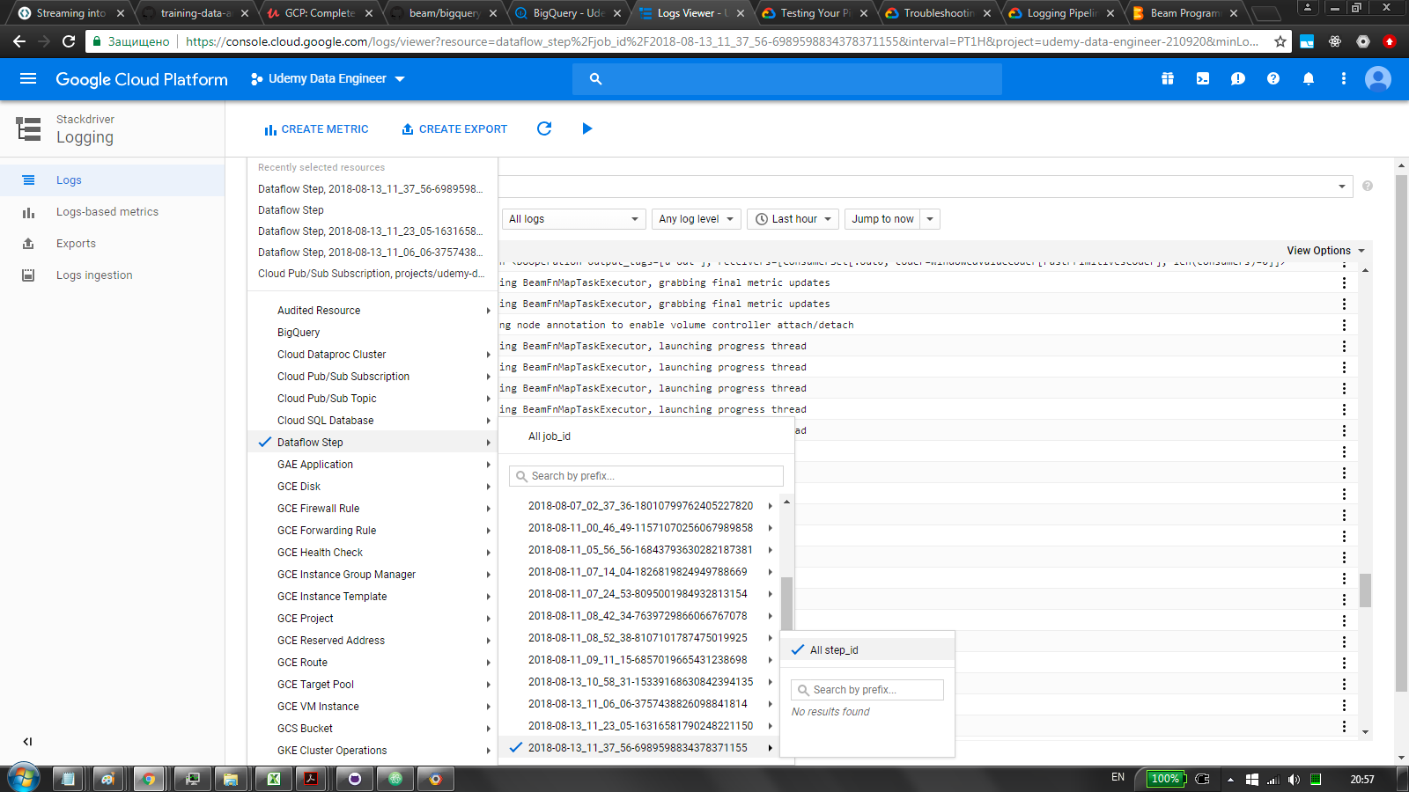
Task: Click the top search input bar
Action: tap(787, 79)
